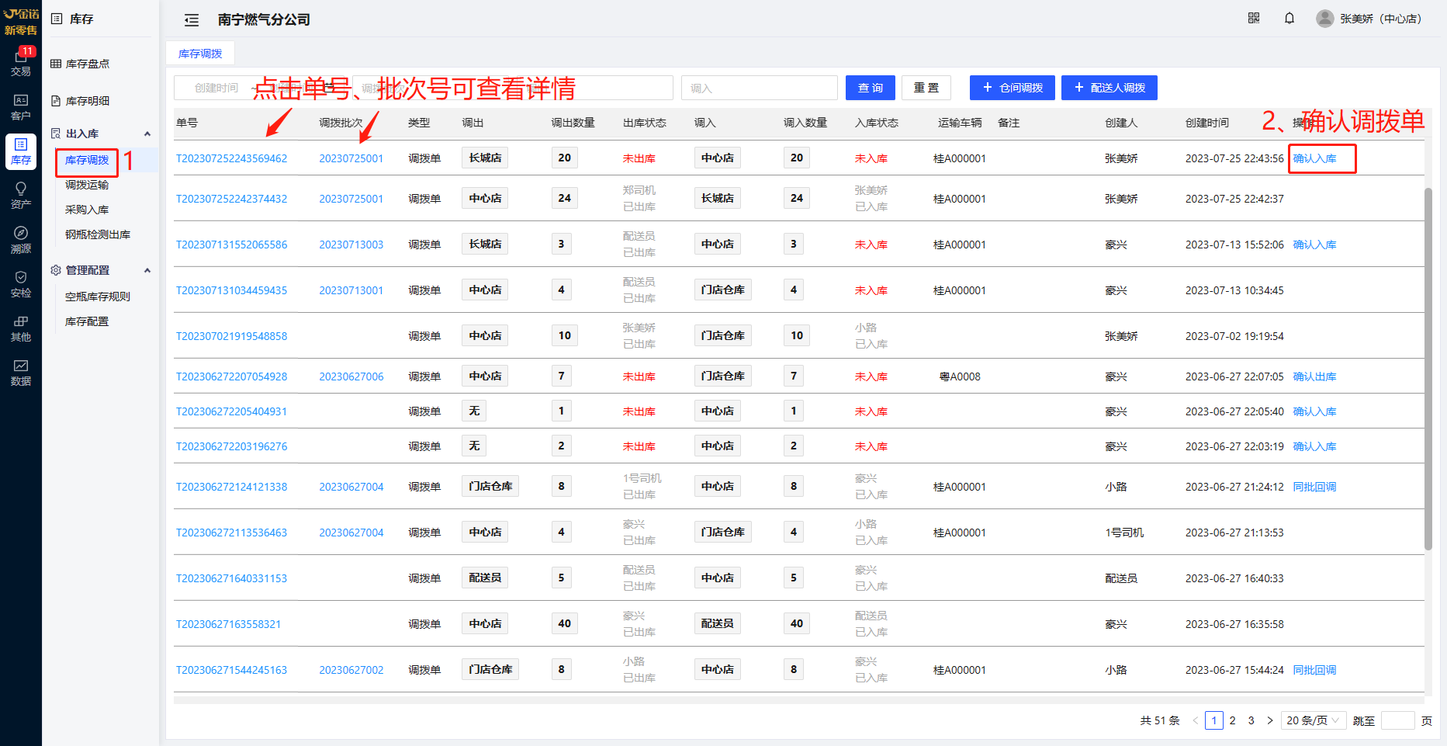
Task: Click 确认入库 for order T202307131552065586
Action: click(1314, 245)
